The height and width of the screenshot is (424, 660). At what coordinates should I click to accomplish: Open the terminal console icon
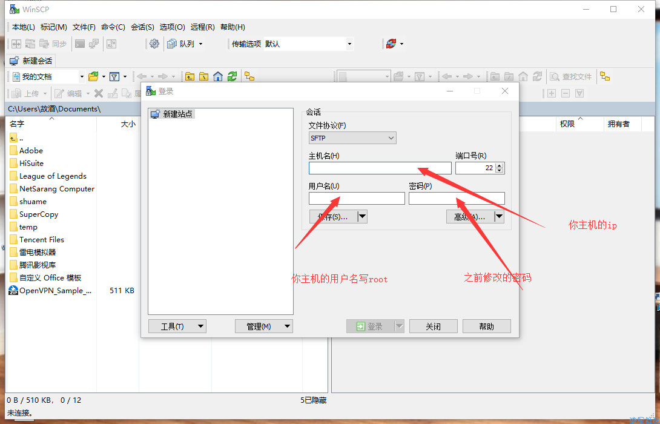pyautogui.click(x=80, y=44)
